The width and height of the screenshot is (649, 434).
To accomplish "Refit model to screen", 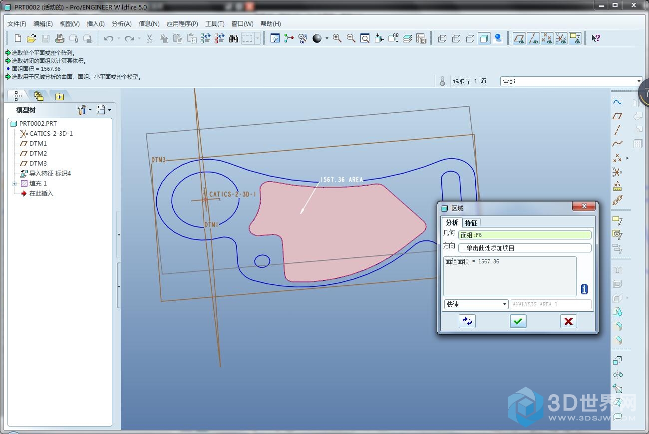I will click(x=365, y=38).
